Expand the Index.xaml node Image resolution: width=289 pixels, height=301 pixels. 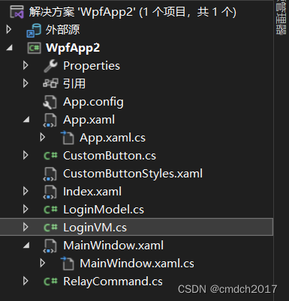tap(26, 192)
